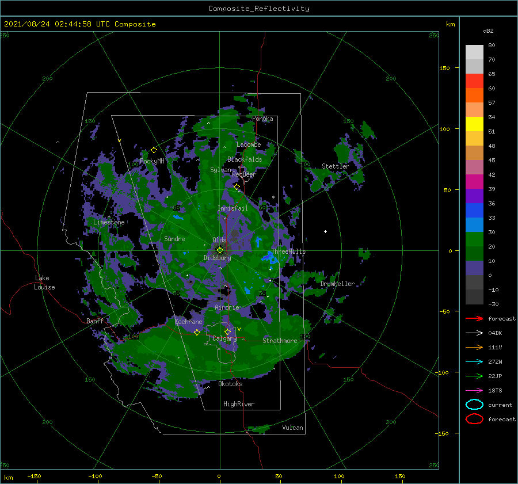Image resolution: width=518 pixels, height=484 pixels.
Task: Click the -150 tick on bottom axis
Action: pyautogui.click(x=34, y=476)
